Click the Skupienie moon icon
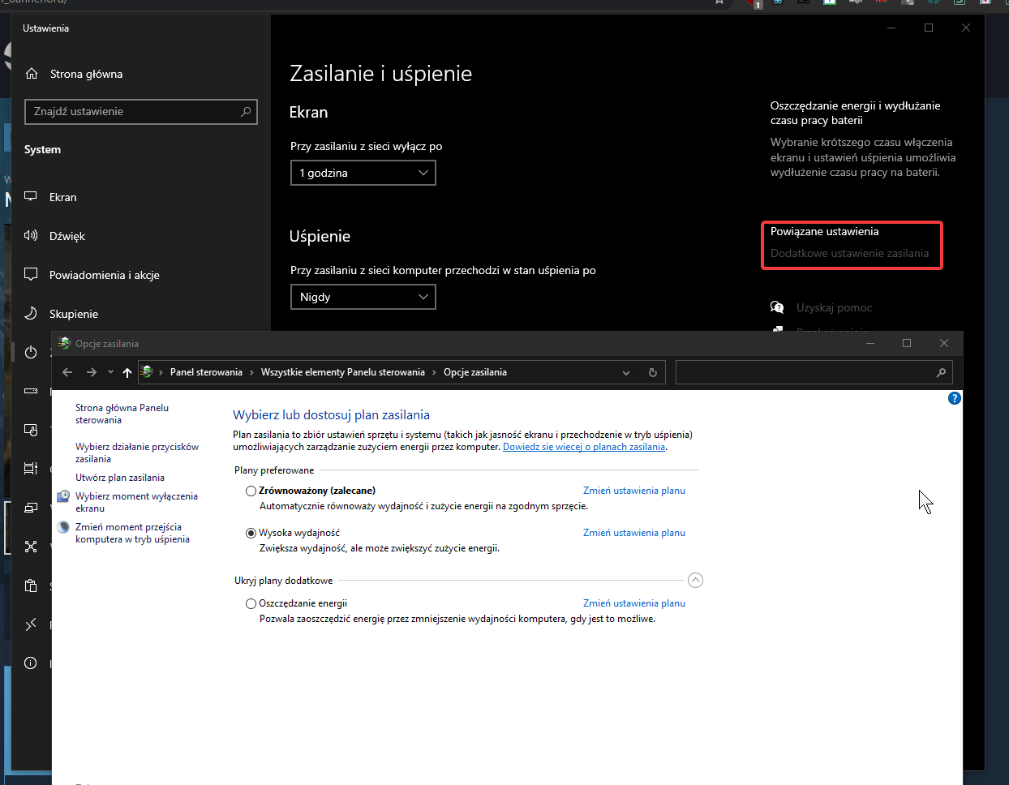Screen dimensions: 1009x785 pos(31,314)
